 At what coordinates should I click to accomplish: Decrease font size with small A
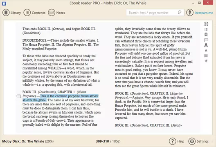pos(206,51)
